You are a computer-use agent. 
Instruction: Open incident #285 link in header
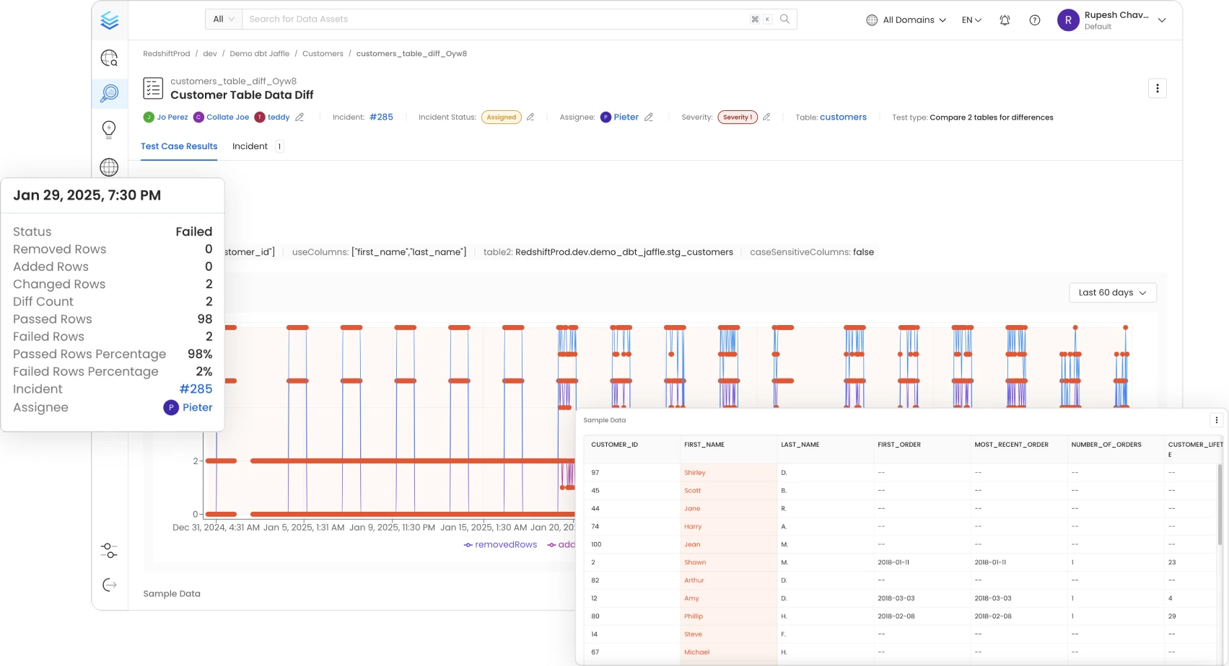[381, 117]
